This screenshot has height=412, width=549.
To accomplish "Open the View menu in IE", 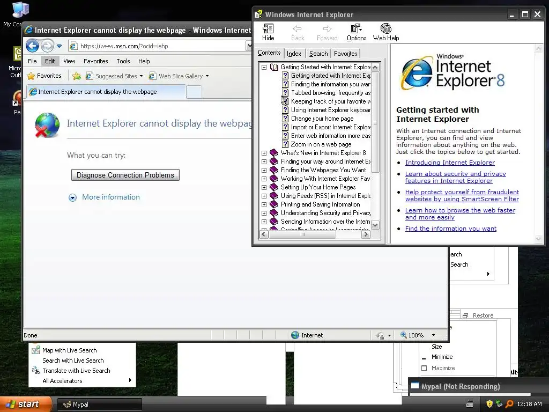I will pos(69,61).
